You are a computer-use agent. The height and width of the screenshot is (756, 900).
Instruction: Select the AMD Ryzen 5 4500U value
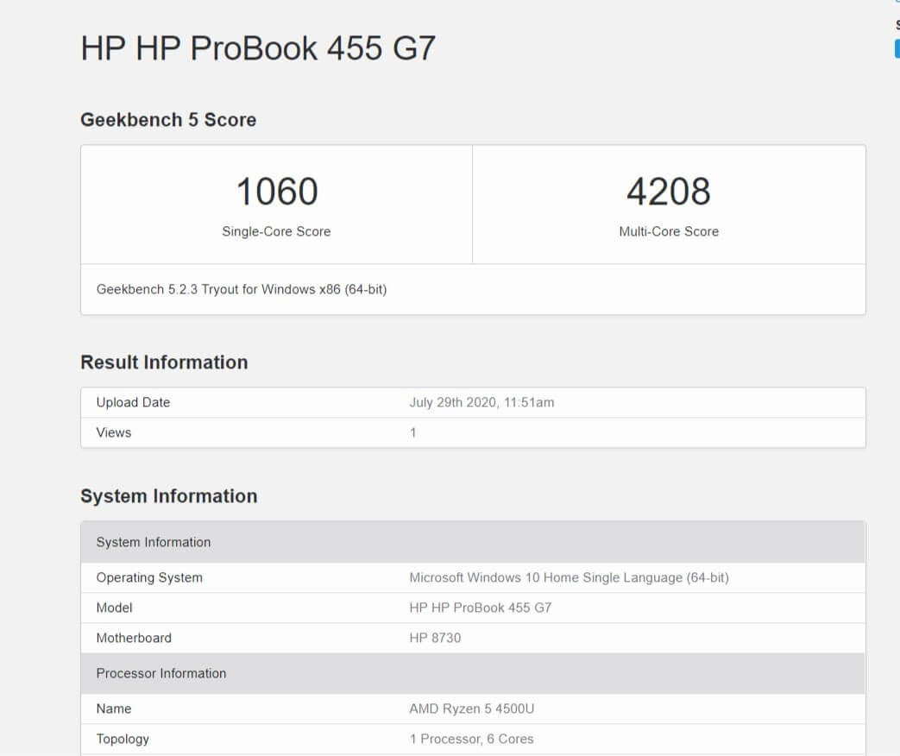472,709
